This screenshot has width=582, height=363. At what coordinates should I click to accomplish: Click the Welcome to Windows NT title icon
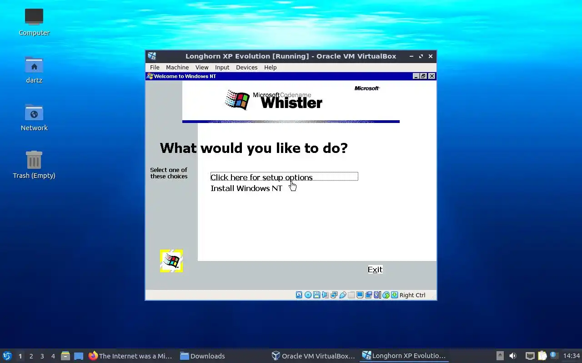click(150, 76)
